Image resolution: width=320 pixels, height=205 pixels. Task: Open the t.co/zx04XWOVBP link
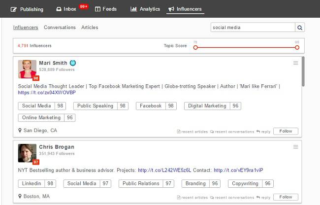(x=47, y=93)
